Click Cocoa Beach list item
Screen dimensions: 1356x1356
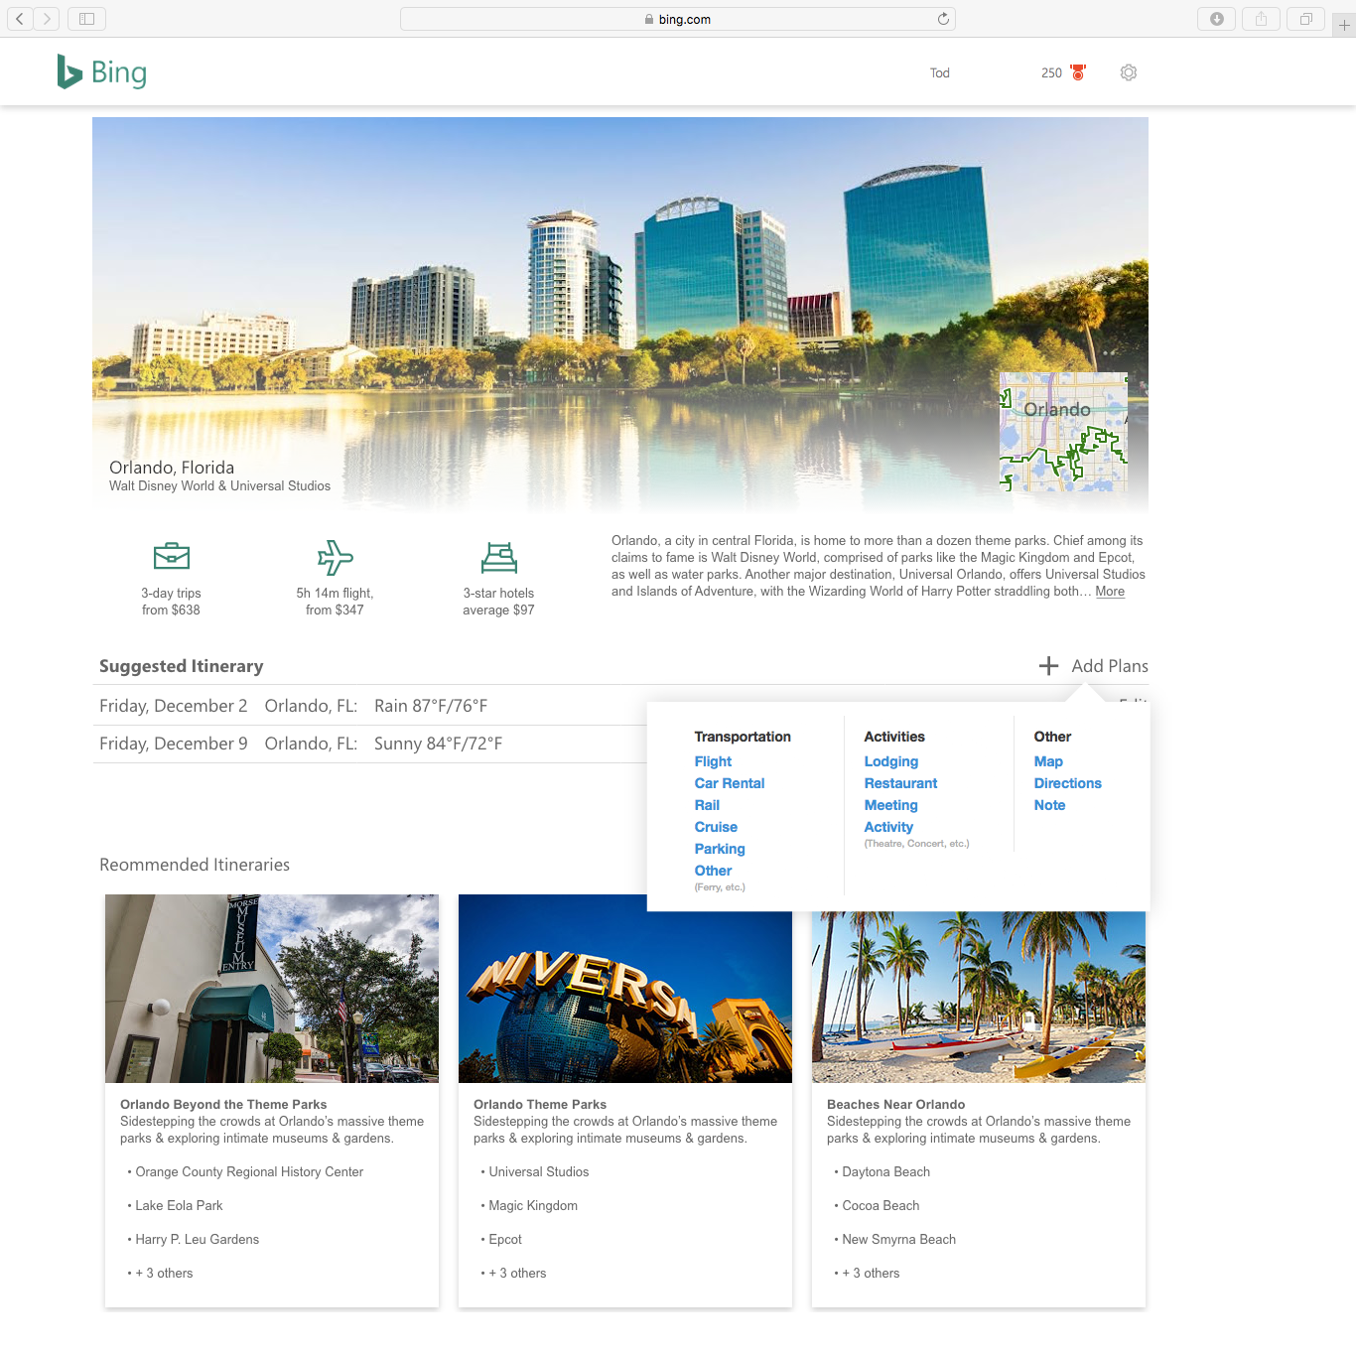881,1206
